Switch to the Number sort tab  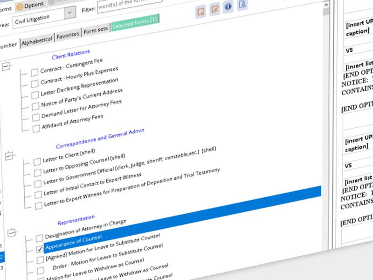(8, 45)
